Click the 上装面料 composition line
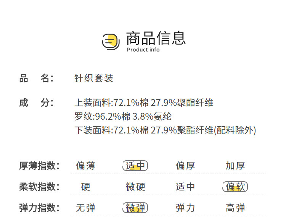This screenshot has height=218, width=286. (x=144, y=103)
